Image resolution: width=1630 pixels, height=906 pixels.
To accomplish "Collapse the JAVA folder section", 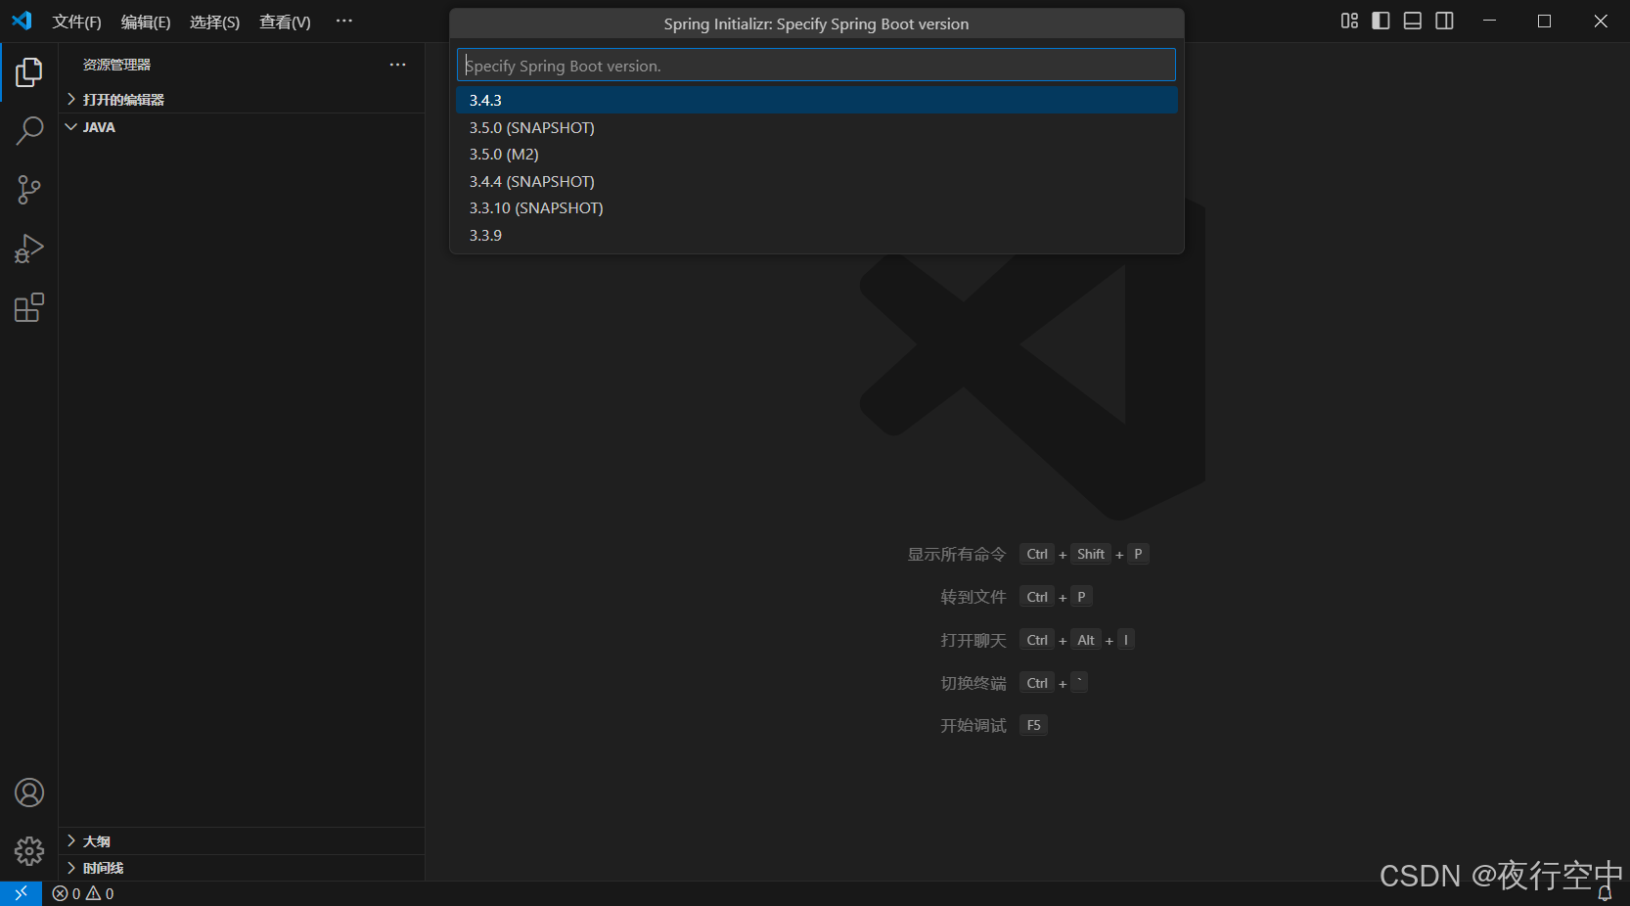I will pos(242,127).
